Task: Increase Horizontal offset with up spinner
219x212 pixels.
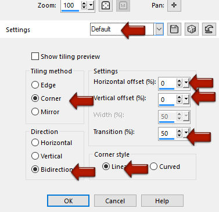Action: tap(179, 81)
